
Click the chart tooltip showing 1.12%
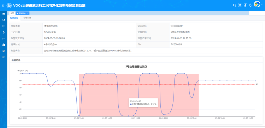click(x=143, y=103)
